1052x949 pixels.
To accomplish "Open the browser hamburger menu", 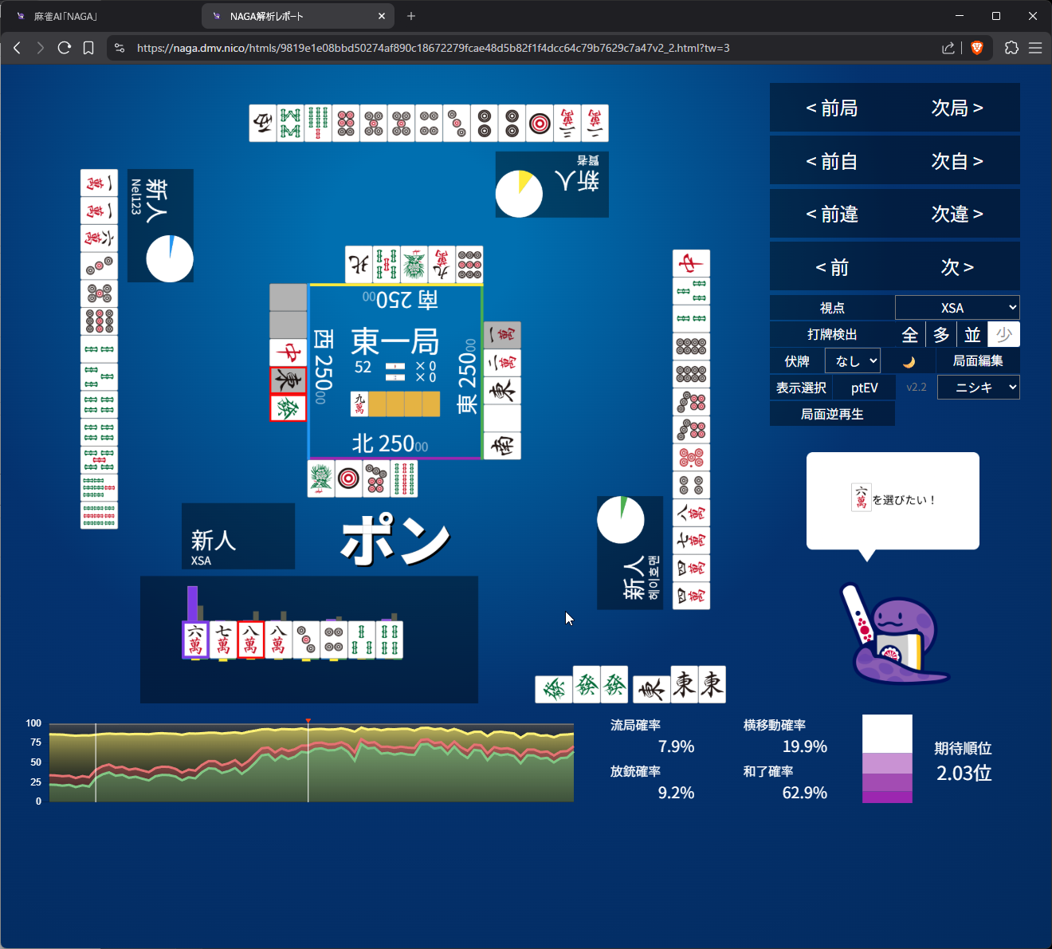I will click(x=1035, y=48).
